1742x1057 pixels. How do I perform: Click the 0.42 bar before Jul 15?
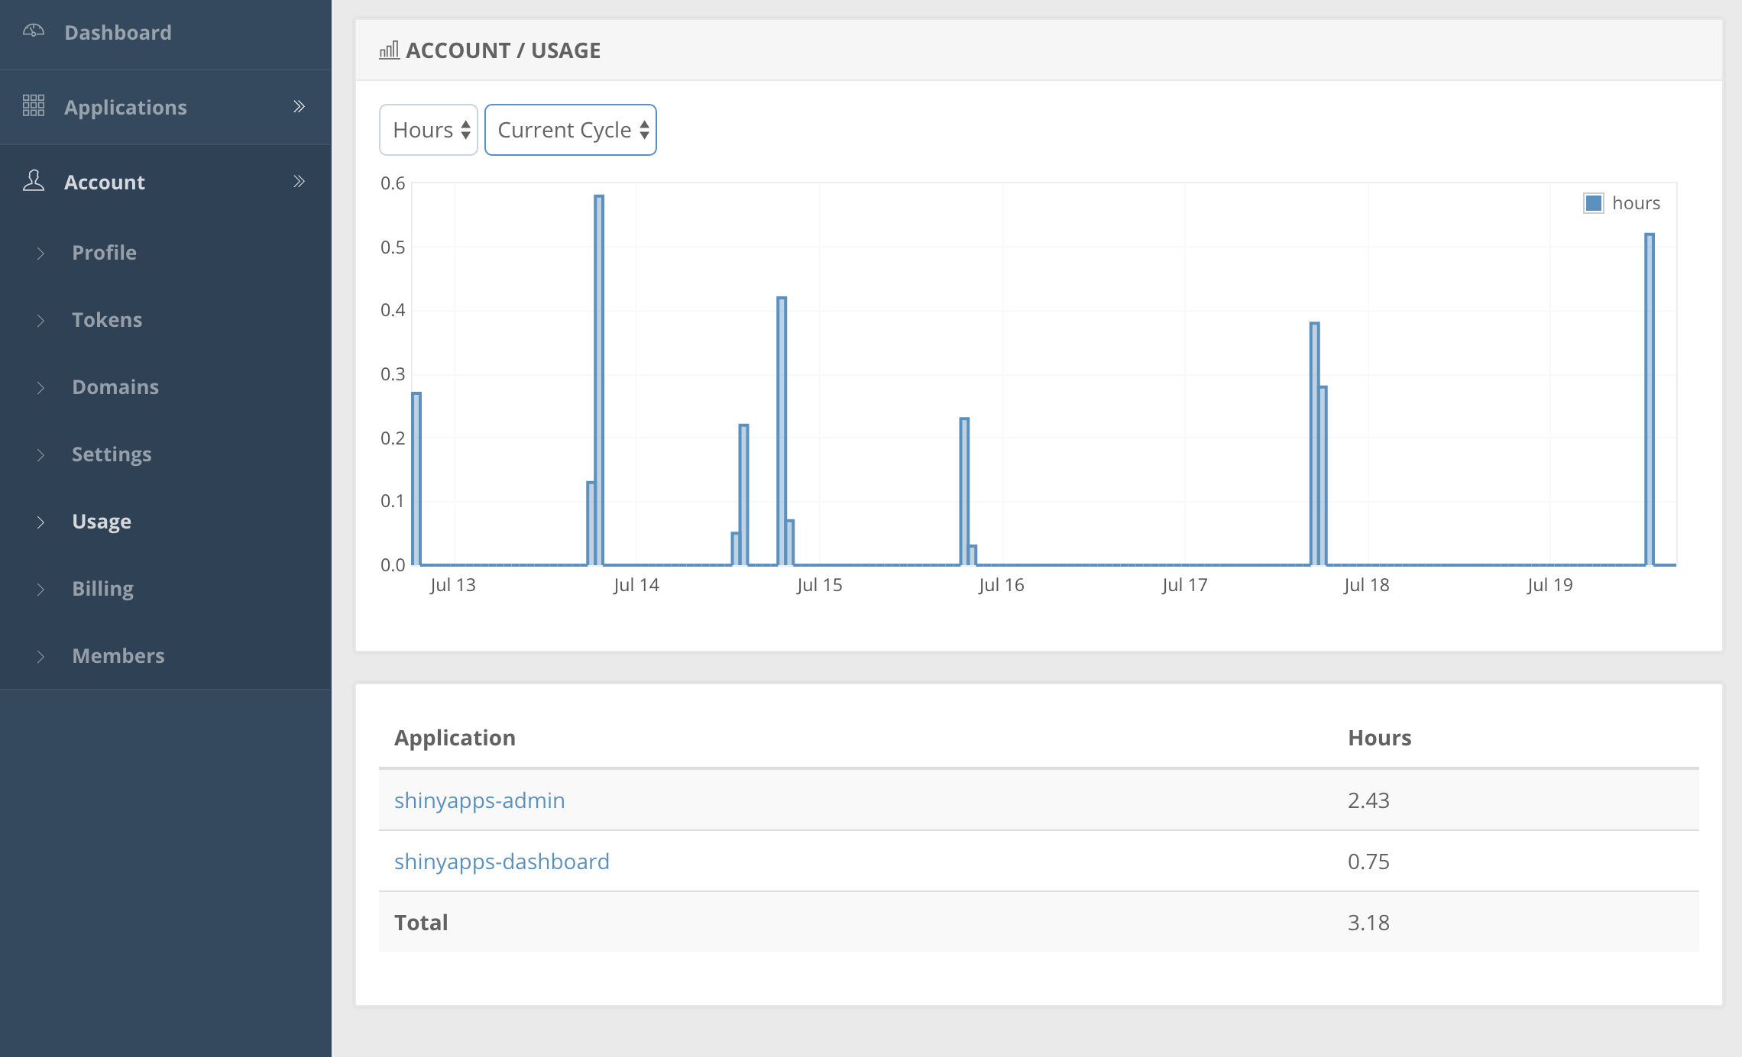tap(782, 432)
